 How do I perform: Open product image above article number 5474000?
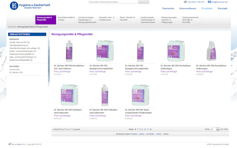[140, 51]
